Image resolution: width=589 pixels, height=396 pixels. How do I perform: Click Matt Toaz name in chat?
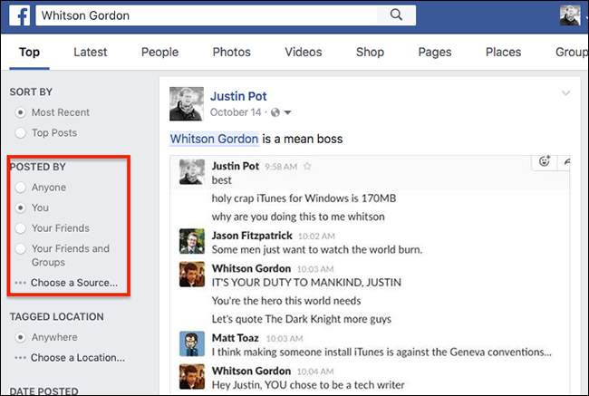click(236, 338)
